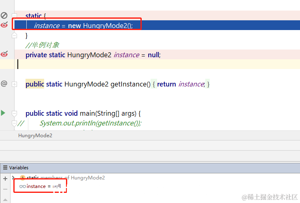This screenshot has height=203, width=300.
Task: Click the 'getInstance()' method name
Action: click(130, 84)
